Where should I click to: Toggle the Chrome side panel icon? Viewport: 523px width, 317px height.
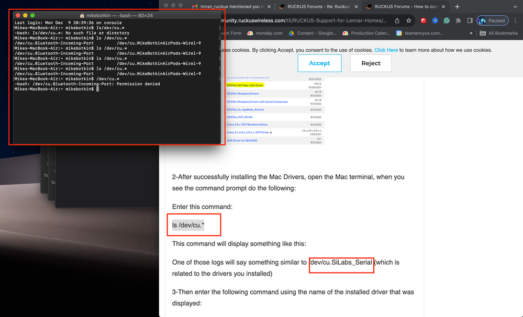(x=470, y=21)
